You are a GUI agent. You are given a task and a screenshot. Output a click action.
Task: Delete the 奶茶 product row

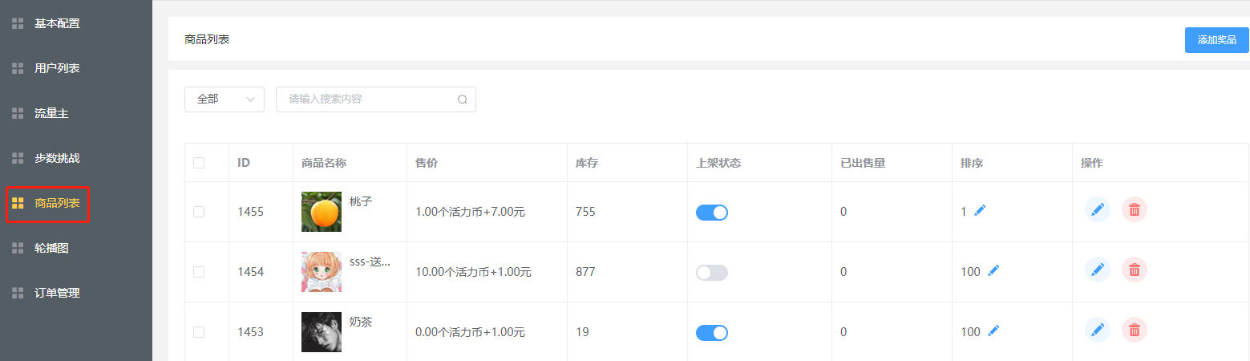[x=1134, y=330]
